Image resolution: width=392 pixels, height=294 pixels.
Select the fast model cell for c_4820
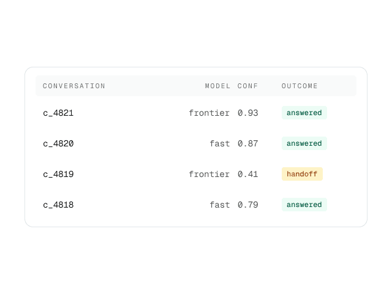point(220,143)
